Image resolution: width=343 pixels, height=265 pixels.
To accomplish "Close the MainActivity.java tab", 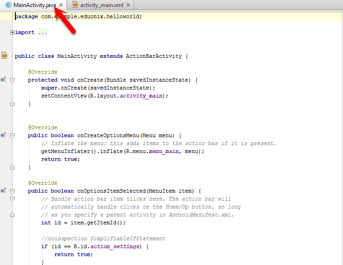I will pyautogui.click(x=61, y=5).
